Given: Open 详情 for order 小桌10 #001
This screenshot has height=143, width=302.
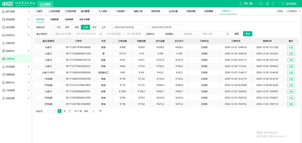Looking at the screenshot, I should 291,73.
